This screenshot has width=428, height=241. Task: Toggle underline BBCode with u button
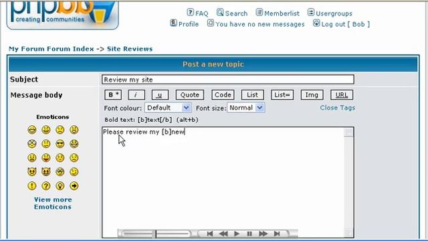(160, 95)
